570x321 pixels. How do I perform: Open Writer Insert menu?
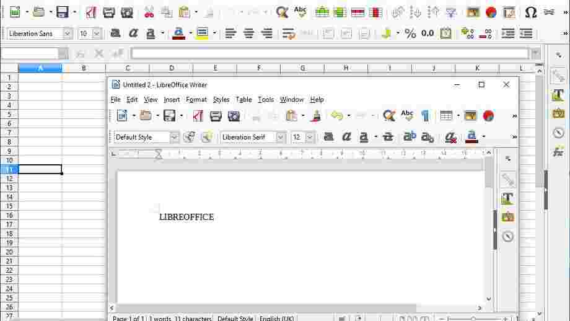click(x=172, y=99)
